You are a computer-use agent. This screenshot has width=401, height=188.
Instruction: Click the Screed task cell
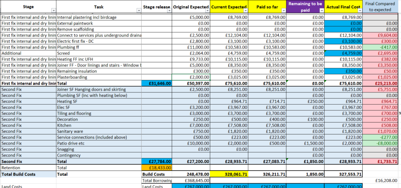[99, 53]
